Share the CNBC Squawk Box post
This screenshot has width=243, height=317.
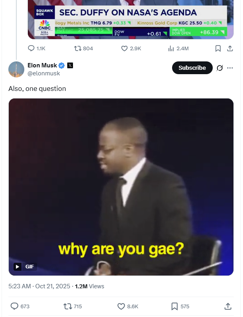230,48
